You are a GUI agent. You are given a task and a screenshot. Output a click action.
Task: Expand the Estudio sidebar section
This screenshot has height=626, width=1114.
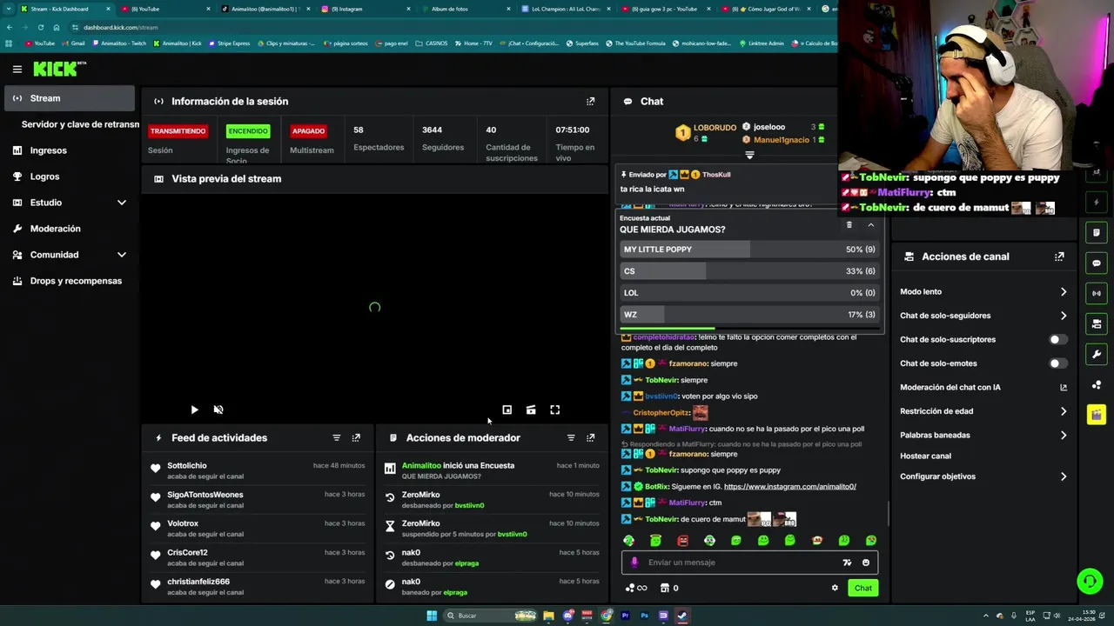(121, 203)
